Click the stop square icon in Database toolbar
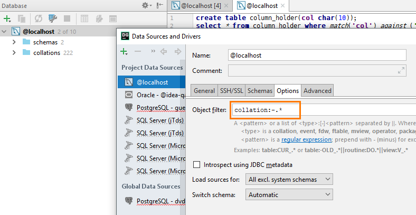Screen dimensions: 416x215 [67, 18]
